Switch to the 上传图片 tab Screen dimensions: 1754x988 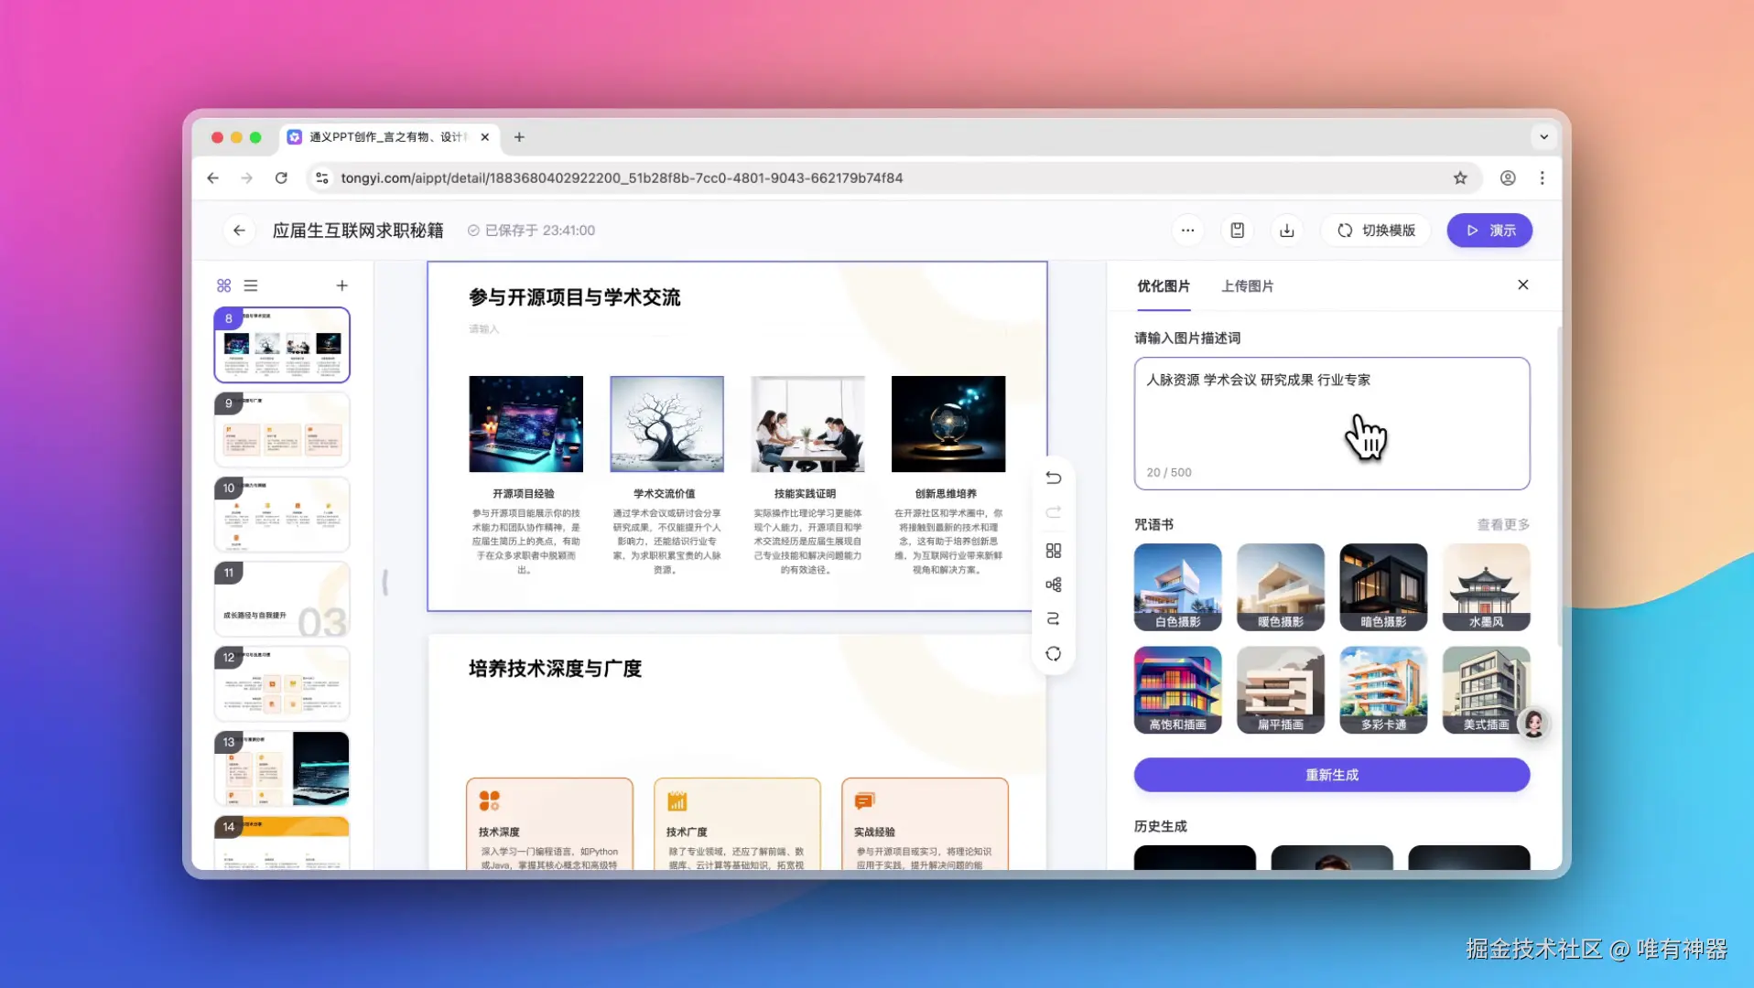[x=1248, y=285]
